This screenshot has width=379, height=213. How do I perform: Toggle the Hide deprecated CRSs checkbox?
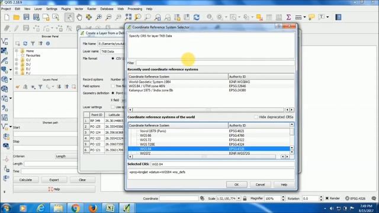click(x=256, y=117)
